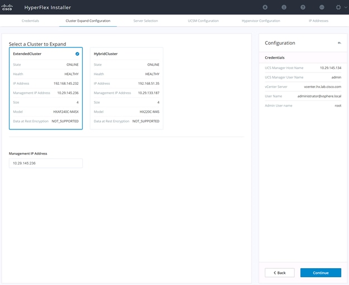
Task: Go to the Credentials tab
Action: (30, 21)
